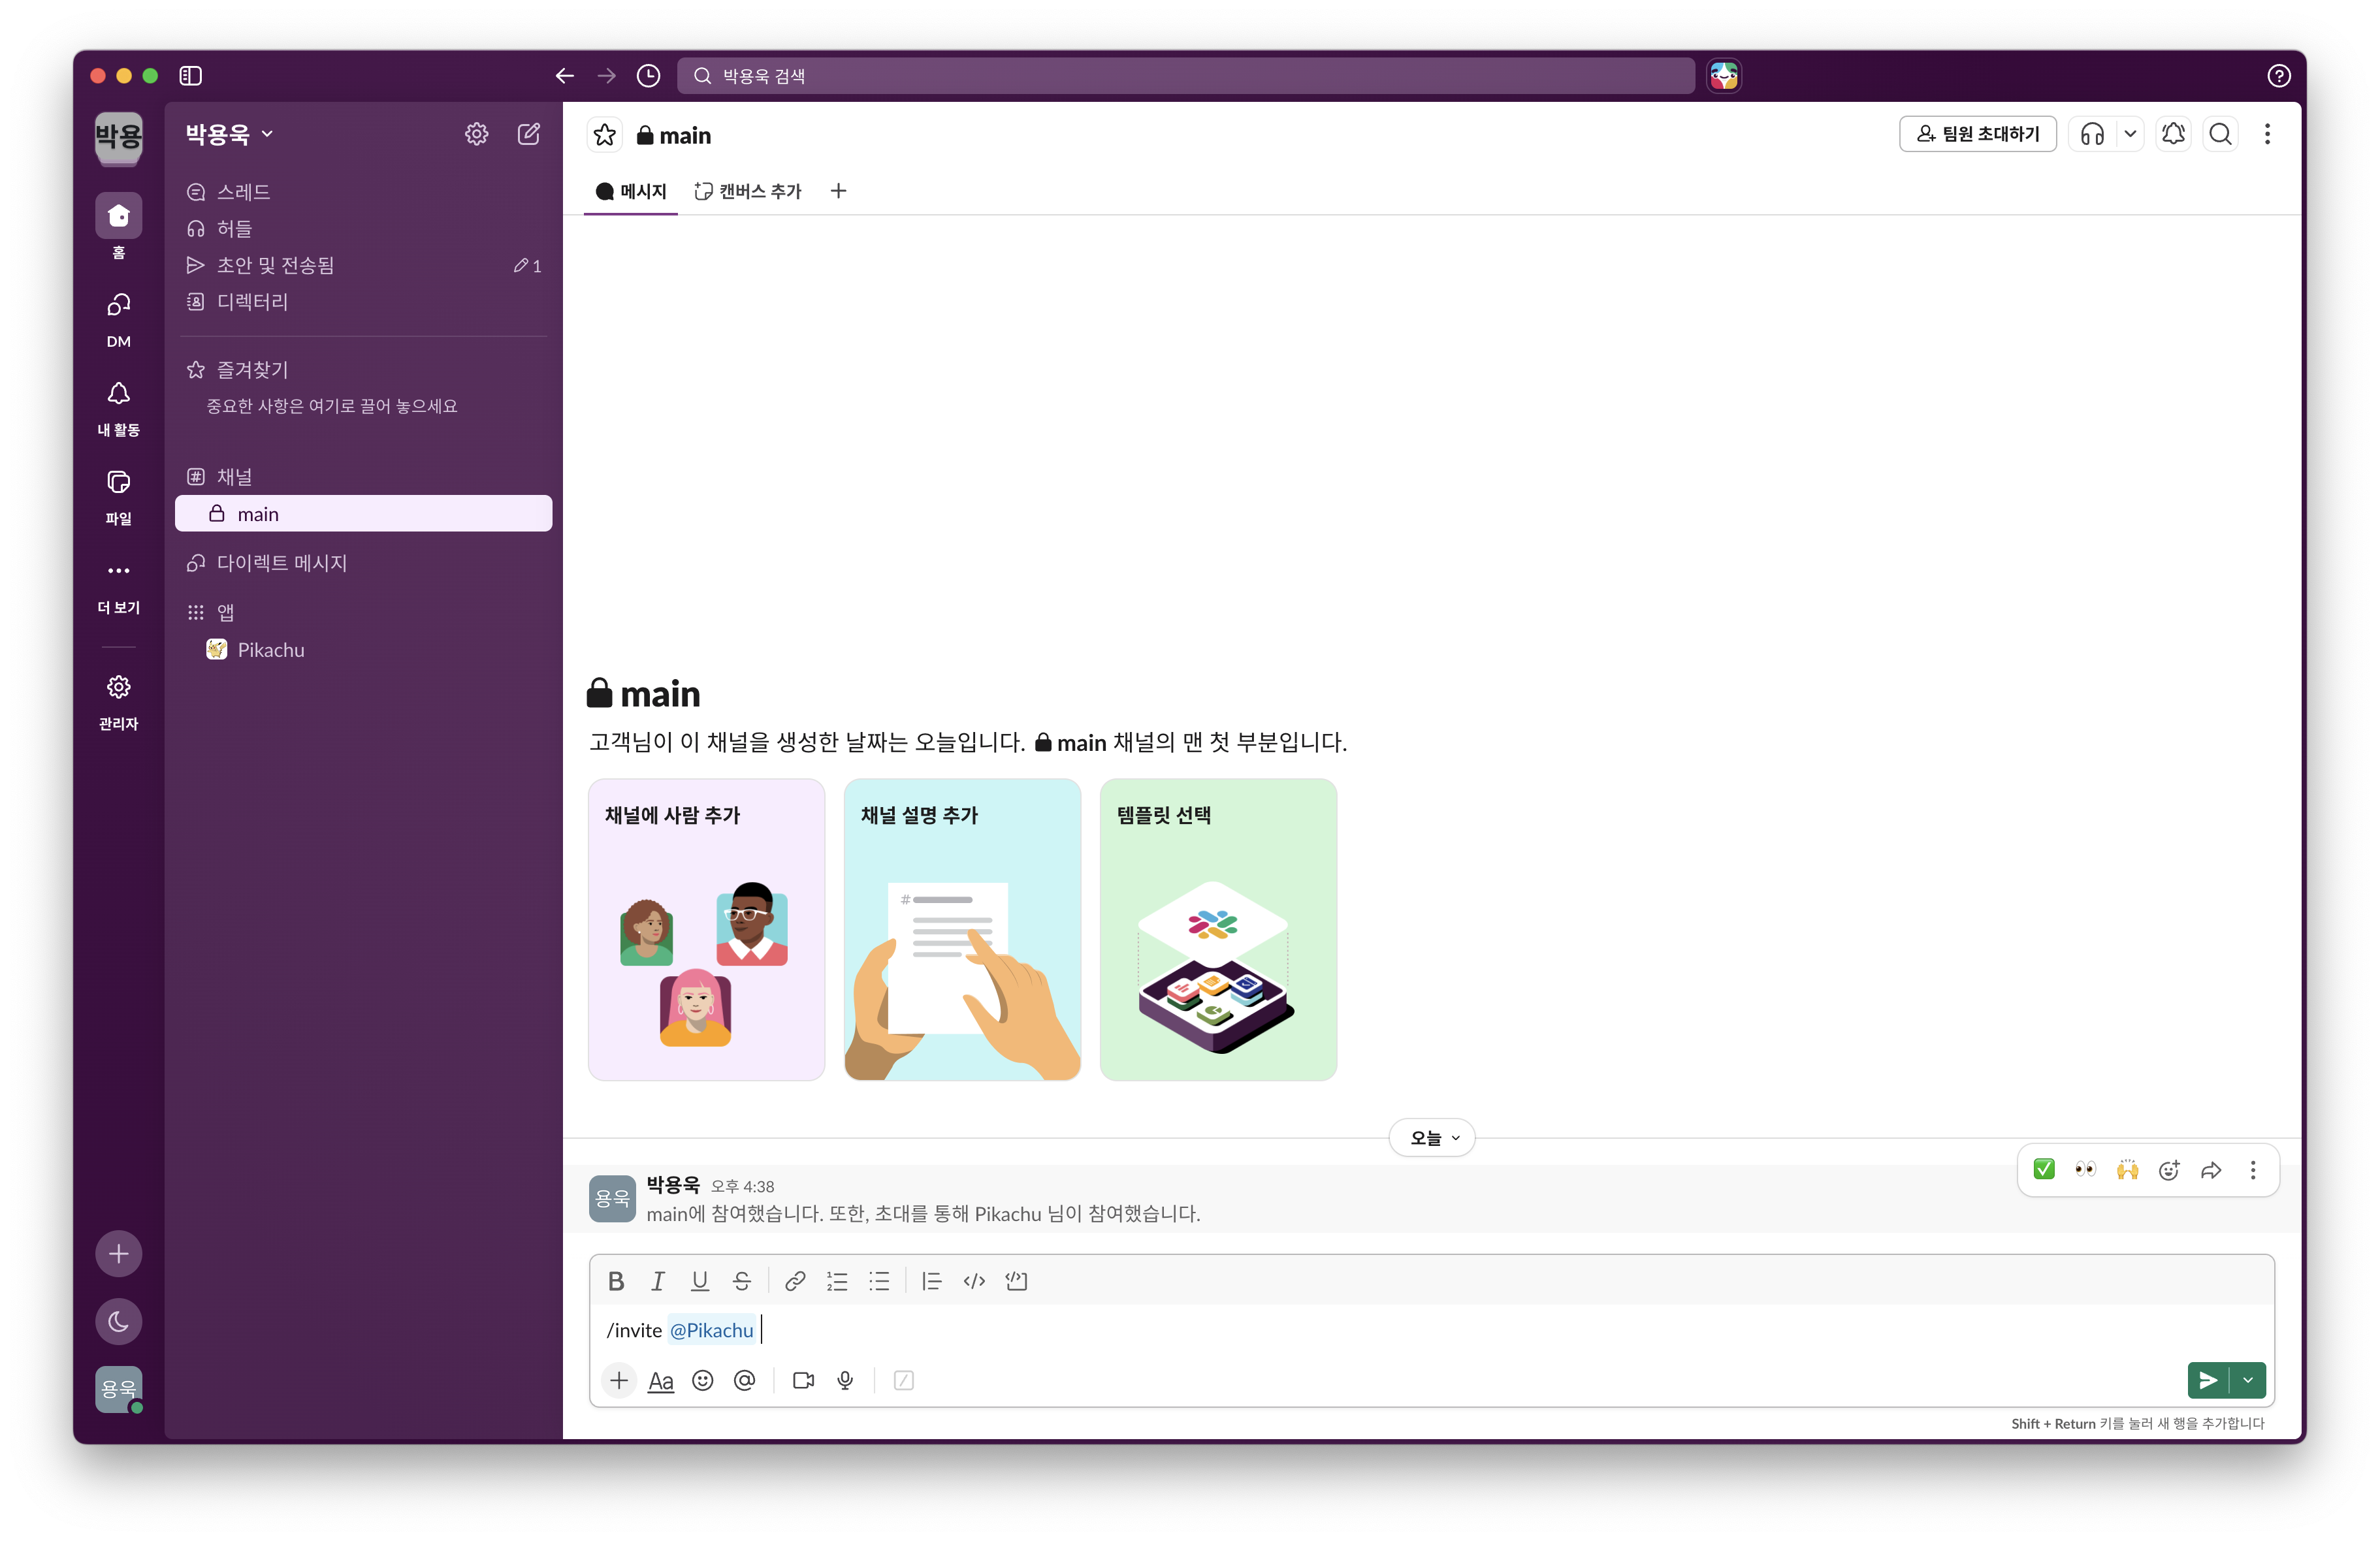
Task: Star the main channel
Action: pyautogui.click(x=605, y=135)
